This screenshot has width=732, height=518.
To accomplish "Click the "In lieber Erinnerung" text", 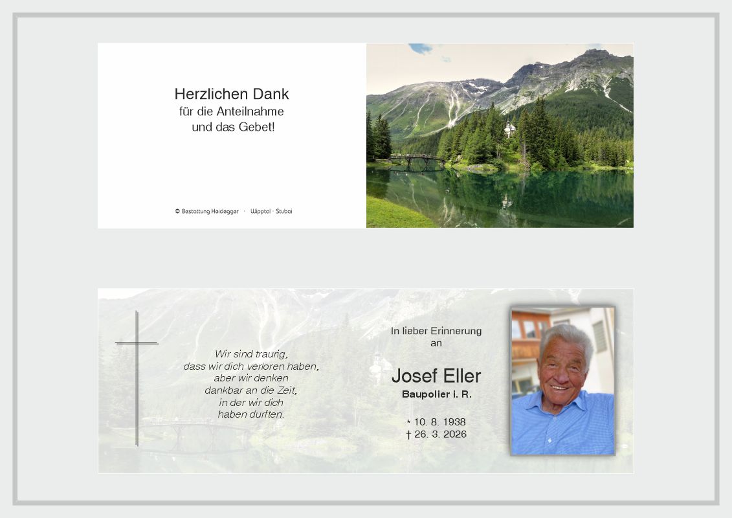I will (436, 331).
